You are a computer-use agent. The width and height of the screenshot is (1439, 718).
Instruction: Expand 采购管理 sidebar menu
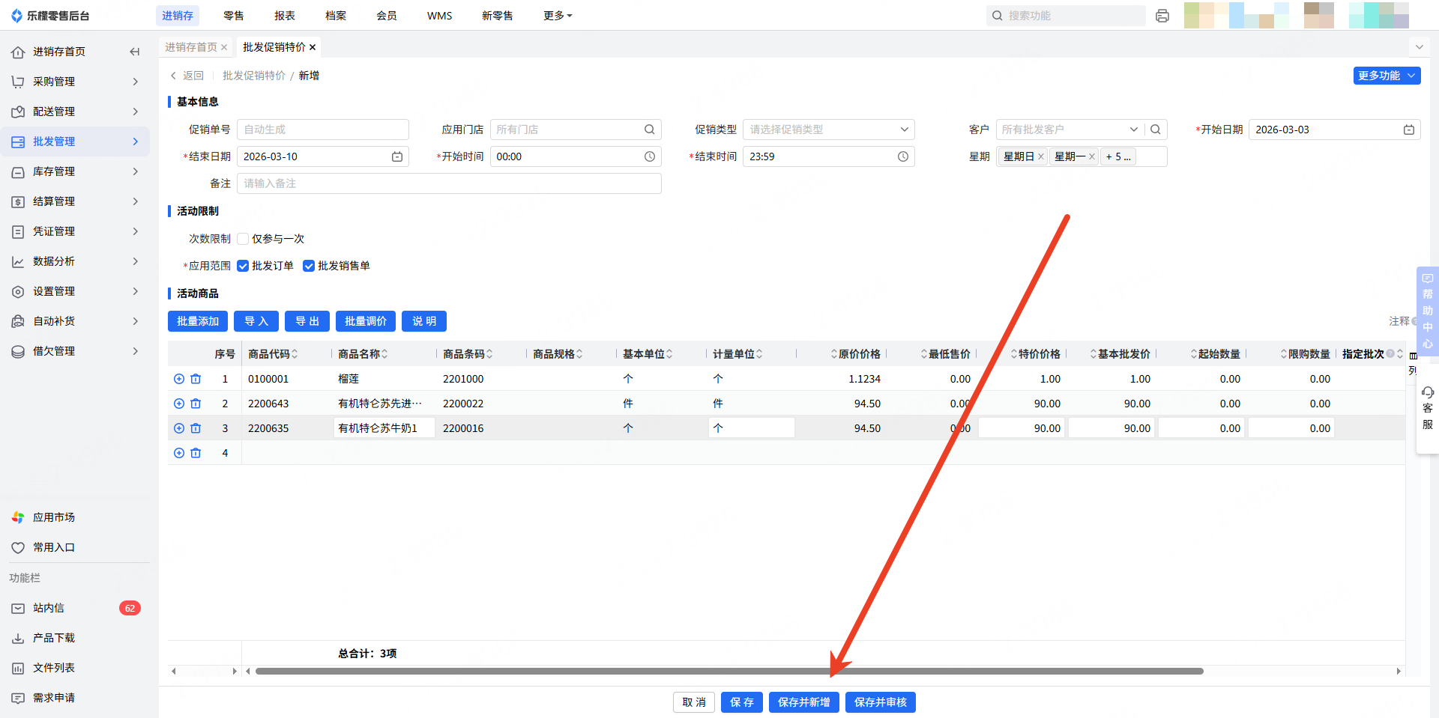click(75, 82)
